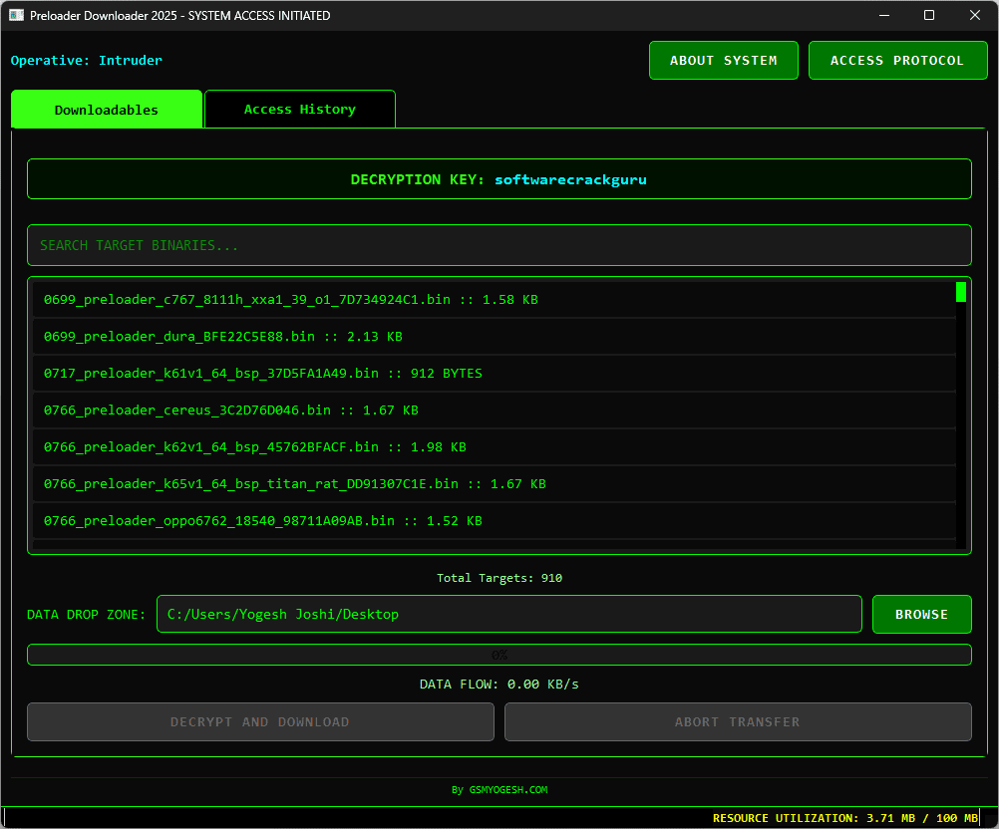Click the ABORT TRANSFER button
999x829 pixels.
pos(738,722)
